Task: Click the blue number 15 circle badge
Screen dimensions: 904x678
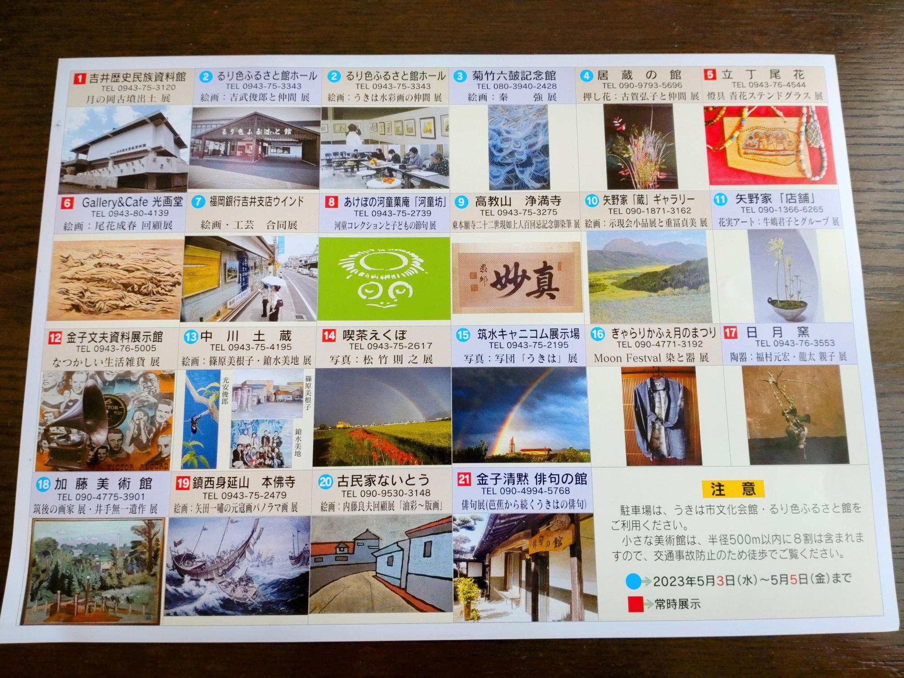Action: click(x=462, y=335)
